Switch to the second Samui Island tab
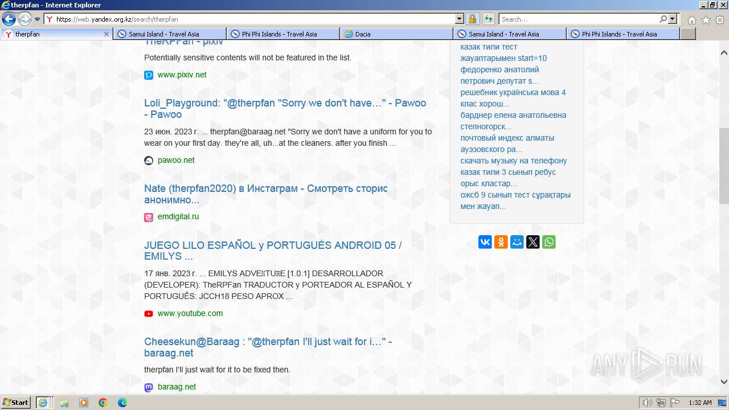The image size is (729, 410). [510, 34]
